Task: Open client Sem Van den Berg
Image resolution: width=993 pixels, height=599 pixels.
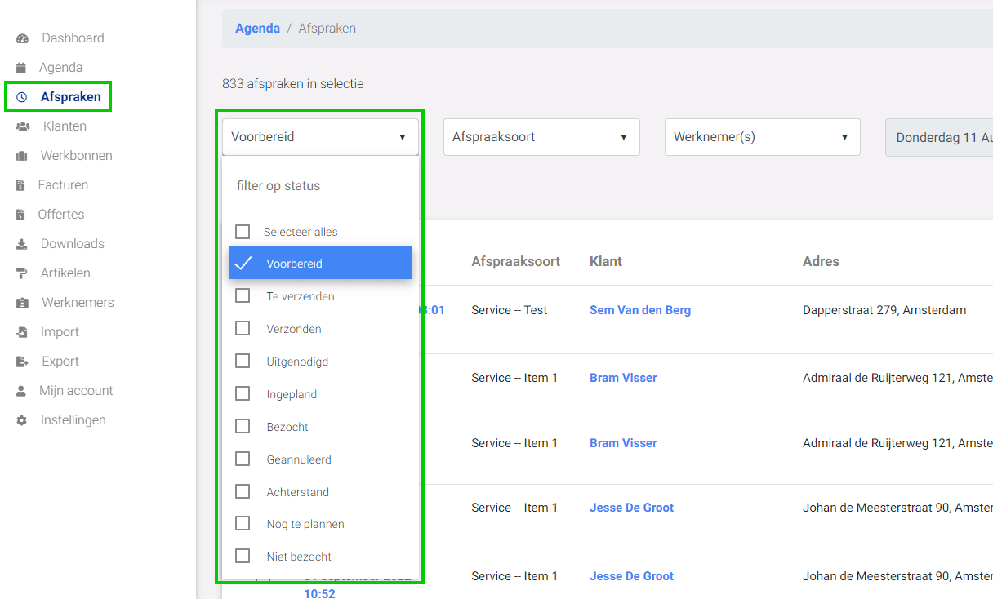Action: (640, 310)
